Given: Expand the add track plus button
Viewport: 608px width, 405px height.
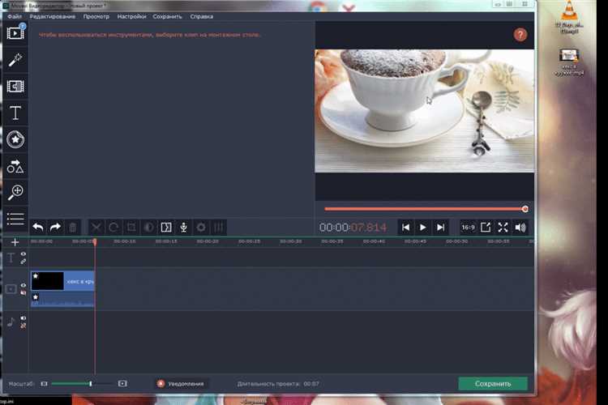Looking at the screenshot, I should [x=15, y=241].
